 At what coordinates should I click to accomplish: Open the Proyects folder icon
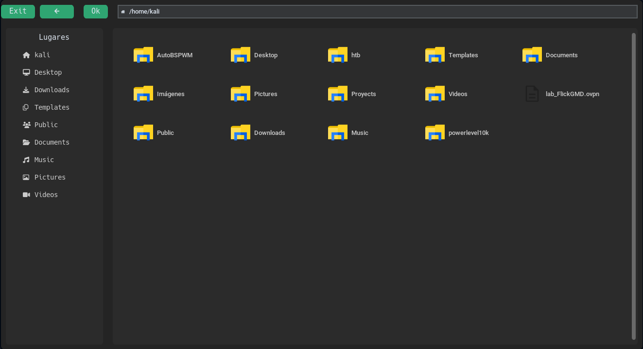pos(337,94)
